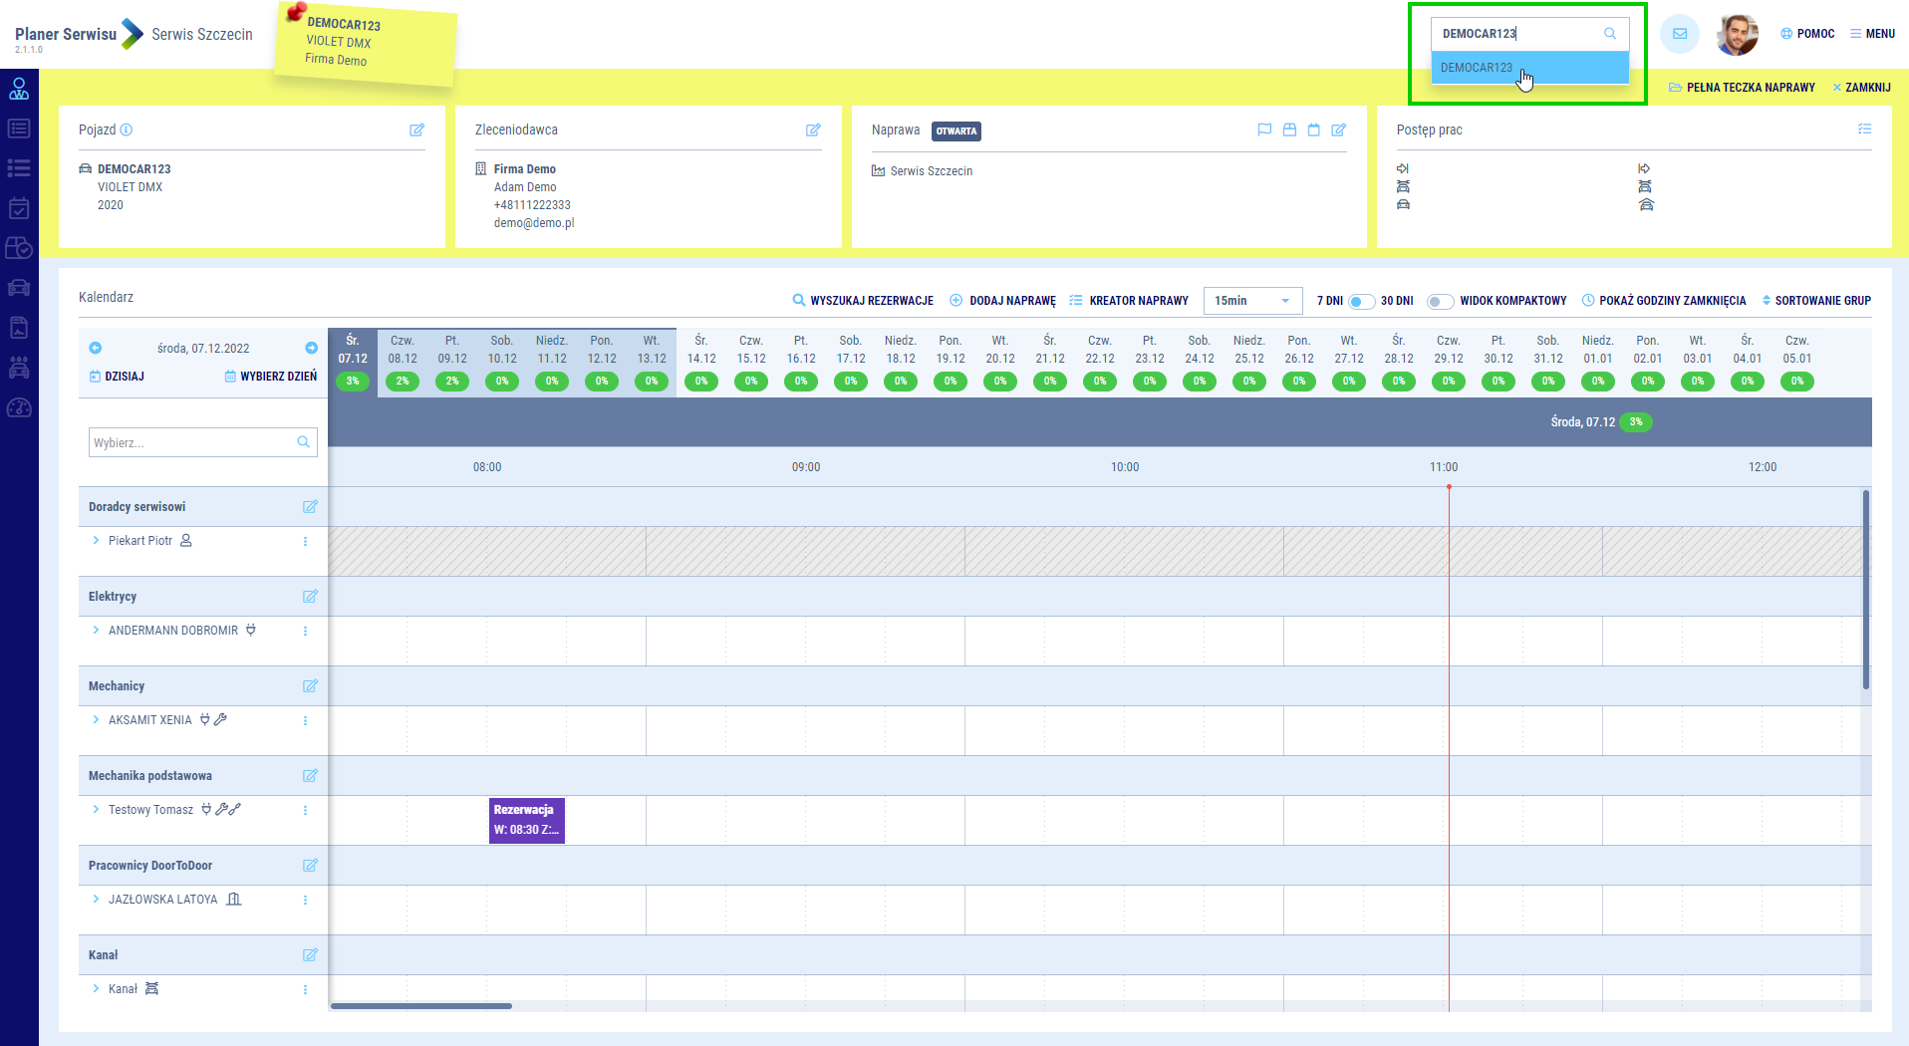Open the MENU in top bar
The width and height of the screenshot is (1909, 1046).
1872,34
